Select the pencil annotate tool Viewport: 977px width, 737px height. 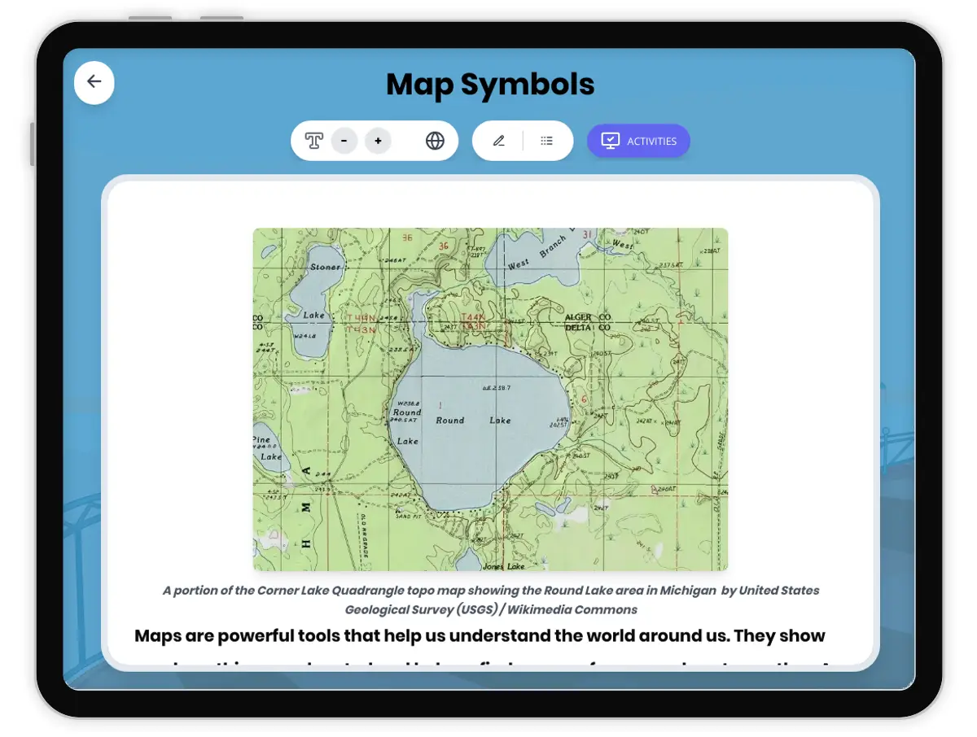tap(498, 141)
